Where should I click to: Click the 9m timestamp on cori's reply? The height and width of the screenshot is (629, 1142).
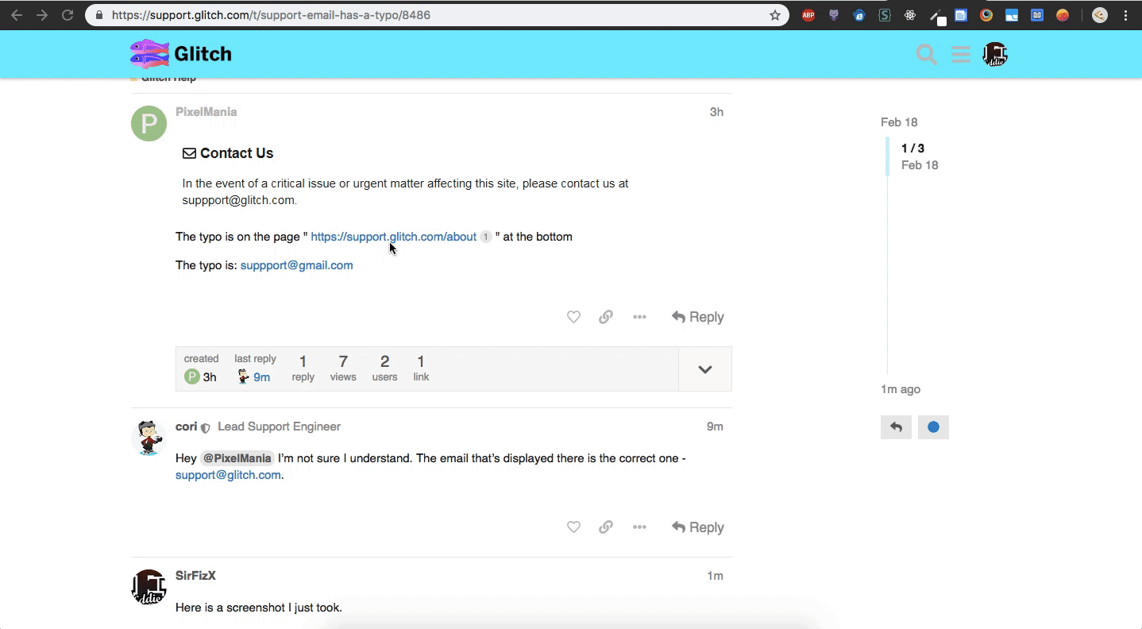(715, 426)
